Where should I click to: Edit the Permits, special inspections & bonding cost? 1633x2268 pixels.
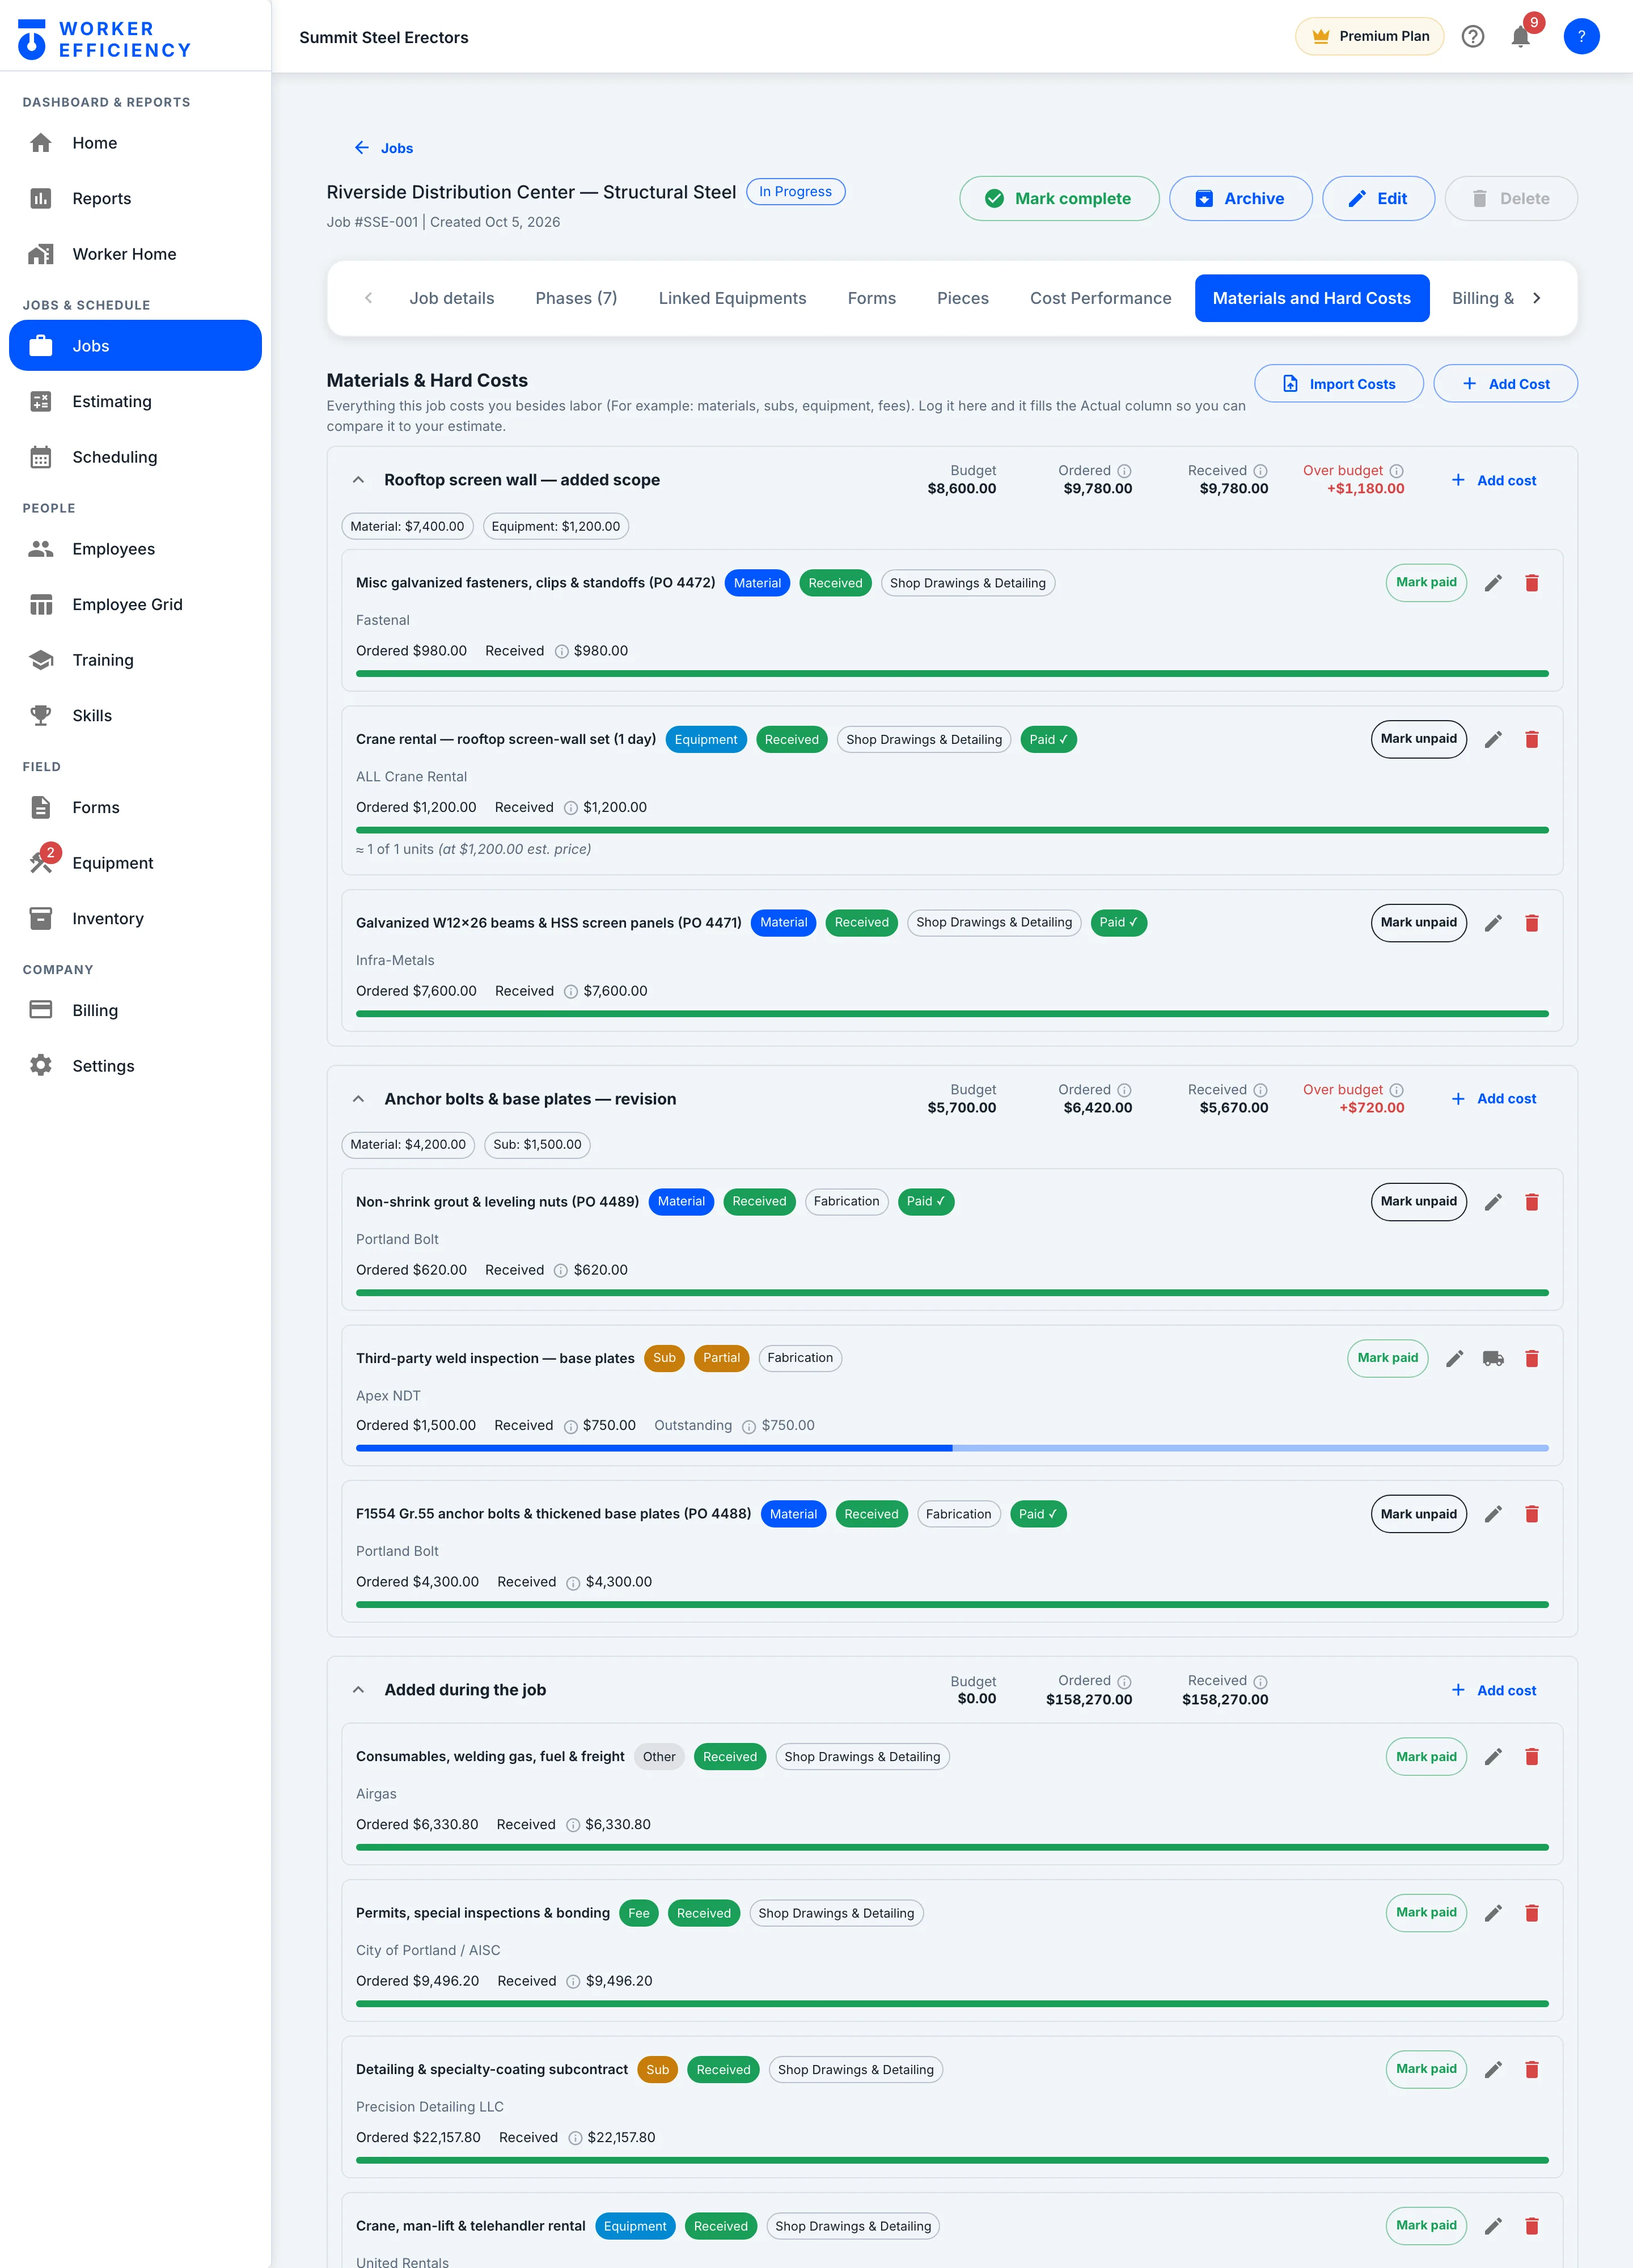[1493, 1913]
